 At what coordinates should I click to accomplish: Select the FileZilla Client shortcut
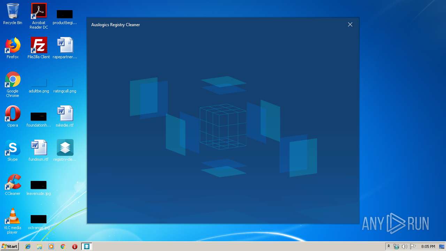39,48
